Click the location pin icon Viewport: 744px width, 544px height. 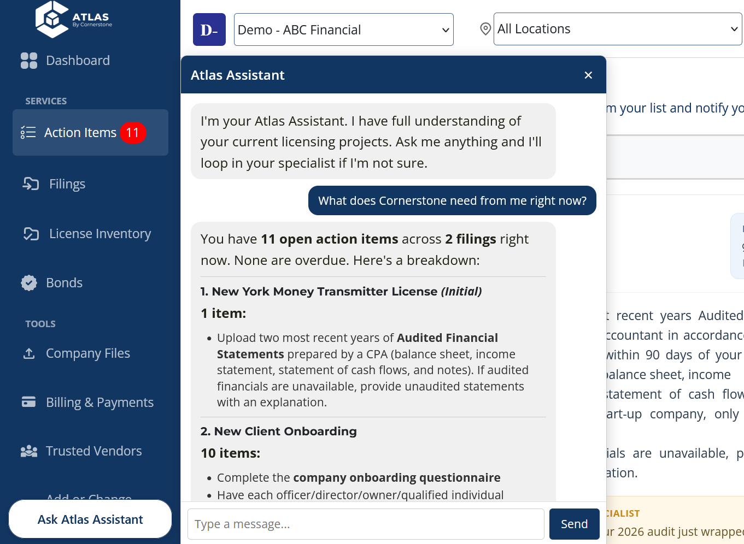click(x=485, y=29)
